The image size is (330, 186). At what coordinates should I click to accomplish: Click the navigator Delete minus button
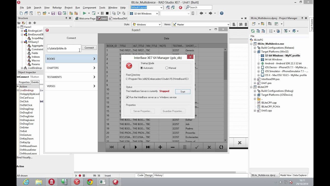[172, 147]
